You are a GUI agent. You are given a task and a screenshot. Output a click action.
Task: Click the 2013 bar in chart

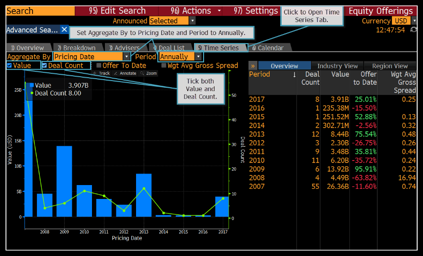(144, 195)
